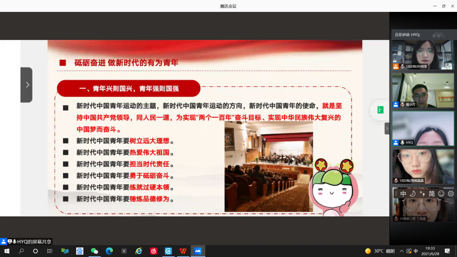457x257 pixels.
Task: Open emoji panel on IME toolbar
Action: (441, 194)
